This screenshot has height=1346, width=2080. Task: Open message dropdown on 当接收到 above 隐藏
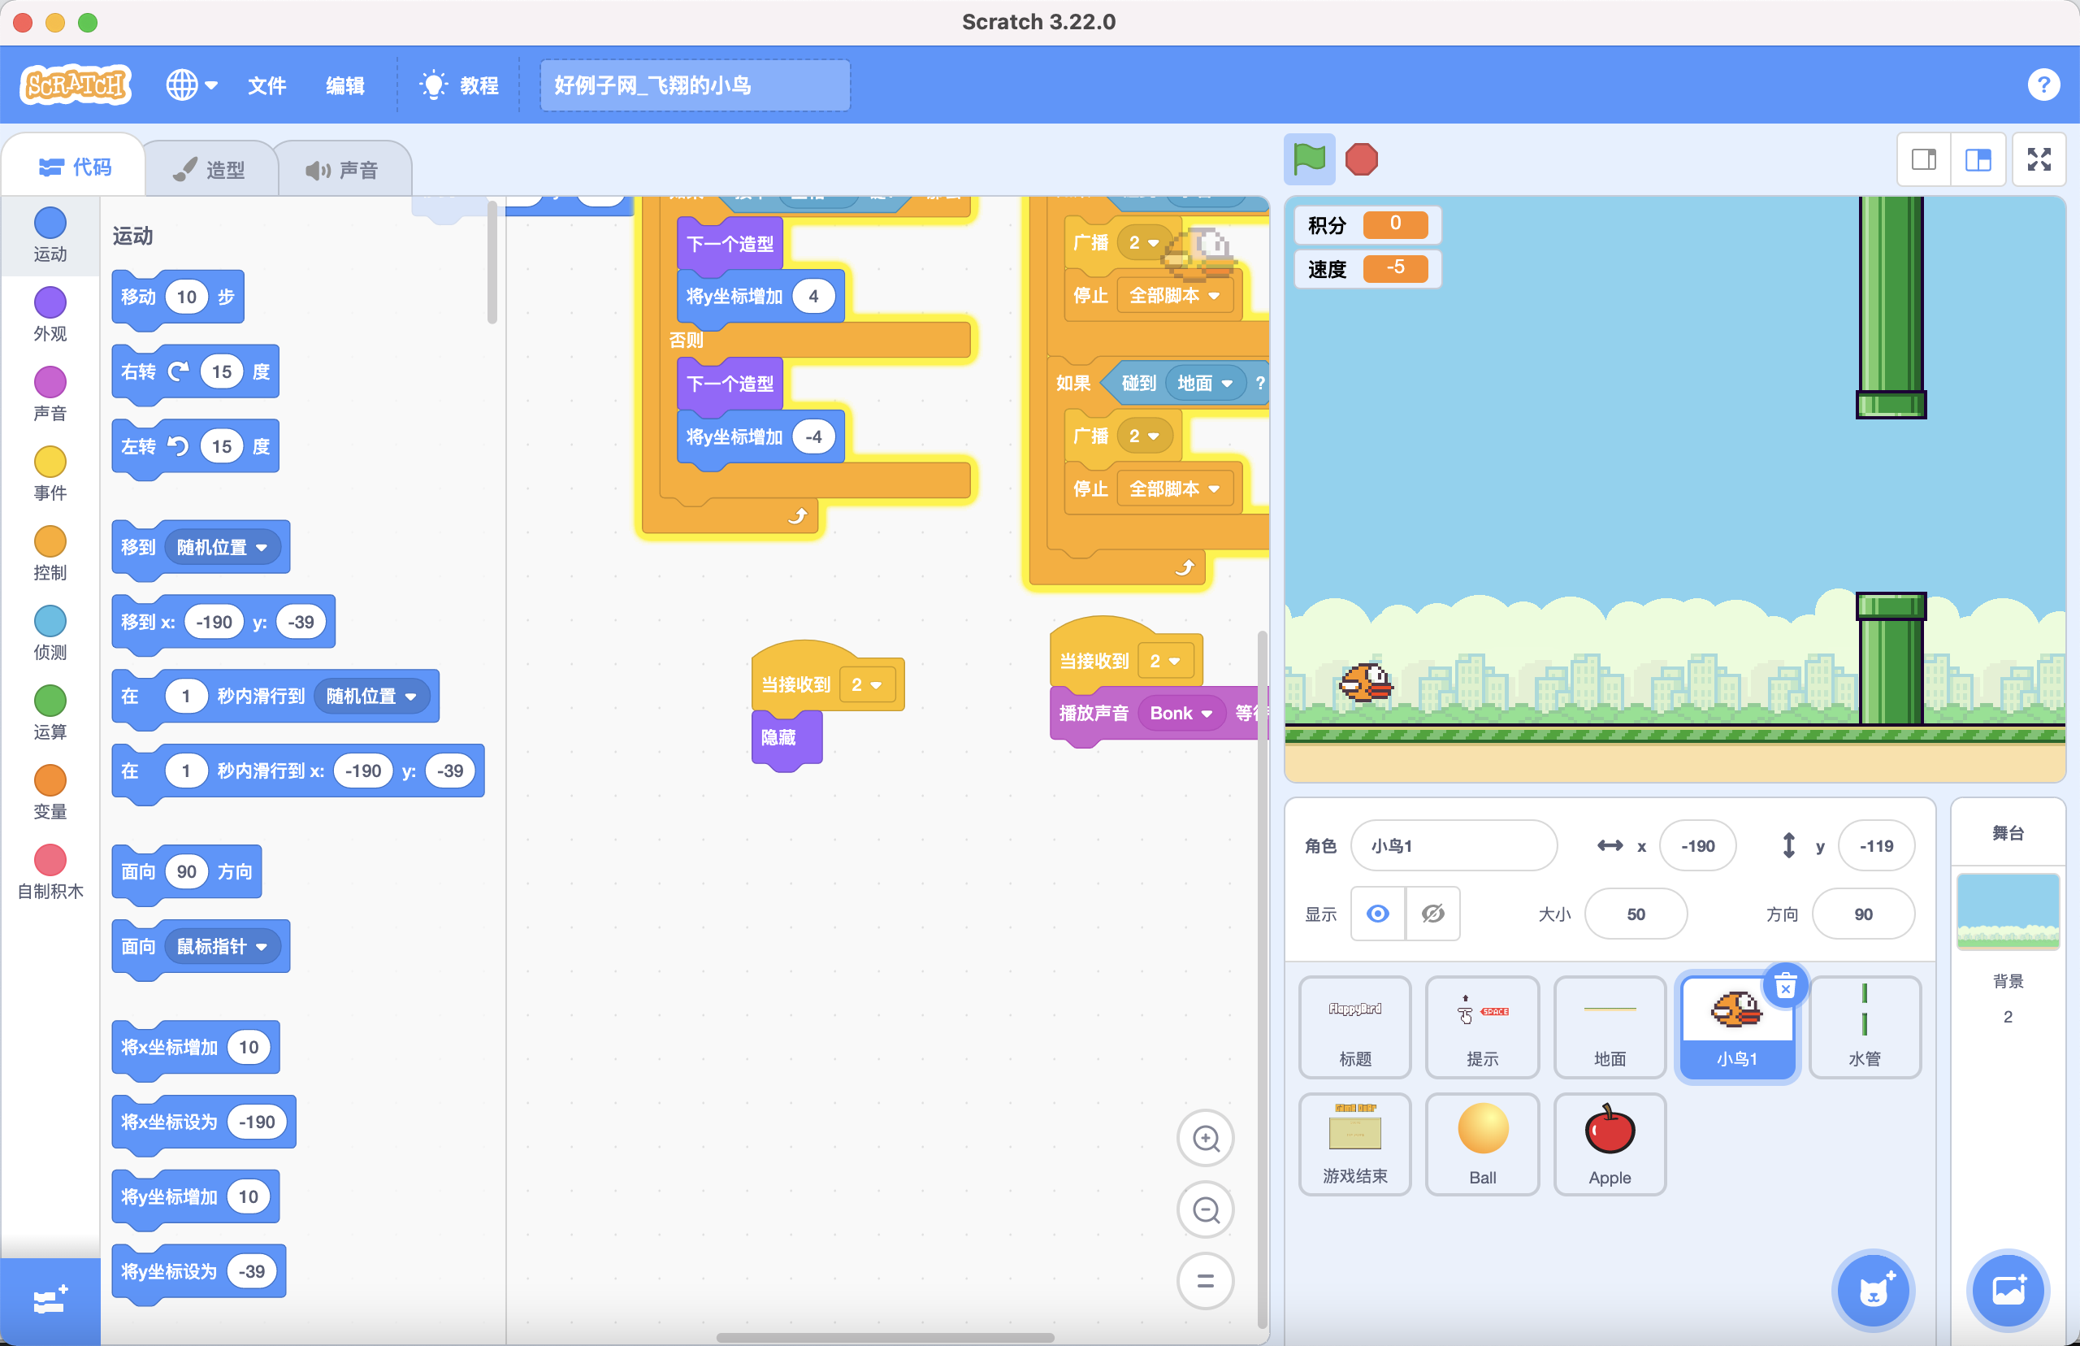click(867, 684)
